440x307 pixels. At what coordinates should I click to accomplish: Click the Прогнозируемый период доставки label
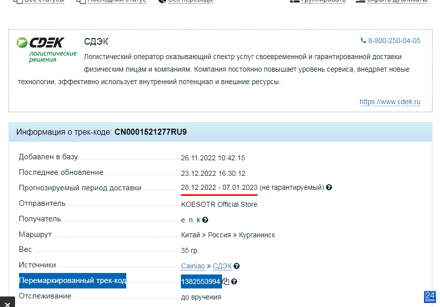click(80, 188)
